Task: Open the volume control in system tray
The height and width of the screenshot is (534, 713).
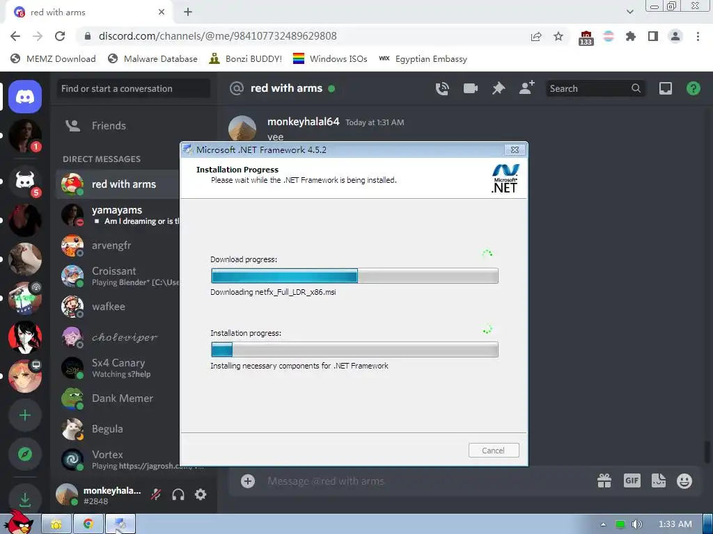Action: [x=636, y=524]
